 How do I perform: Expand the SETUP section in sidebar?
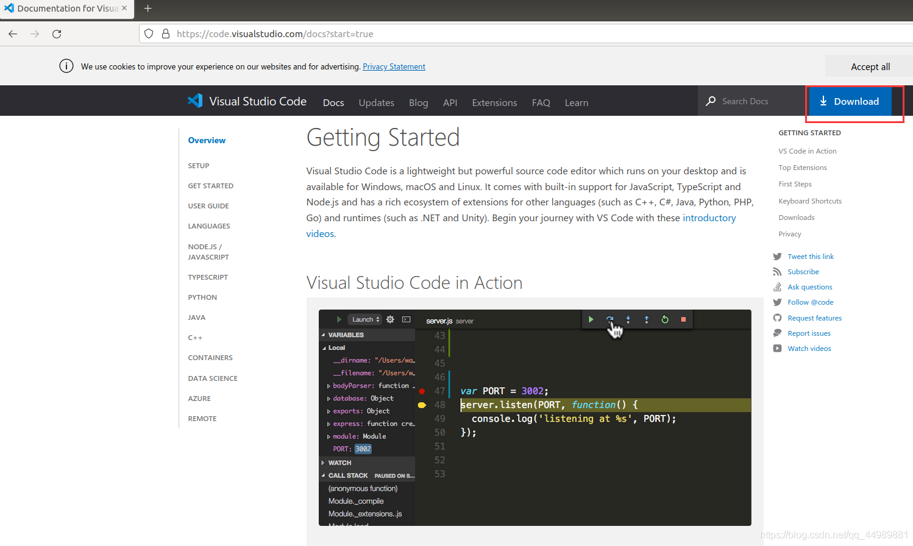199,166
